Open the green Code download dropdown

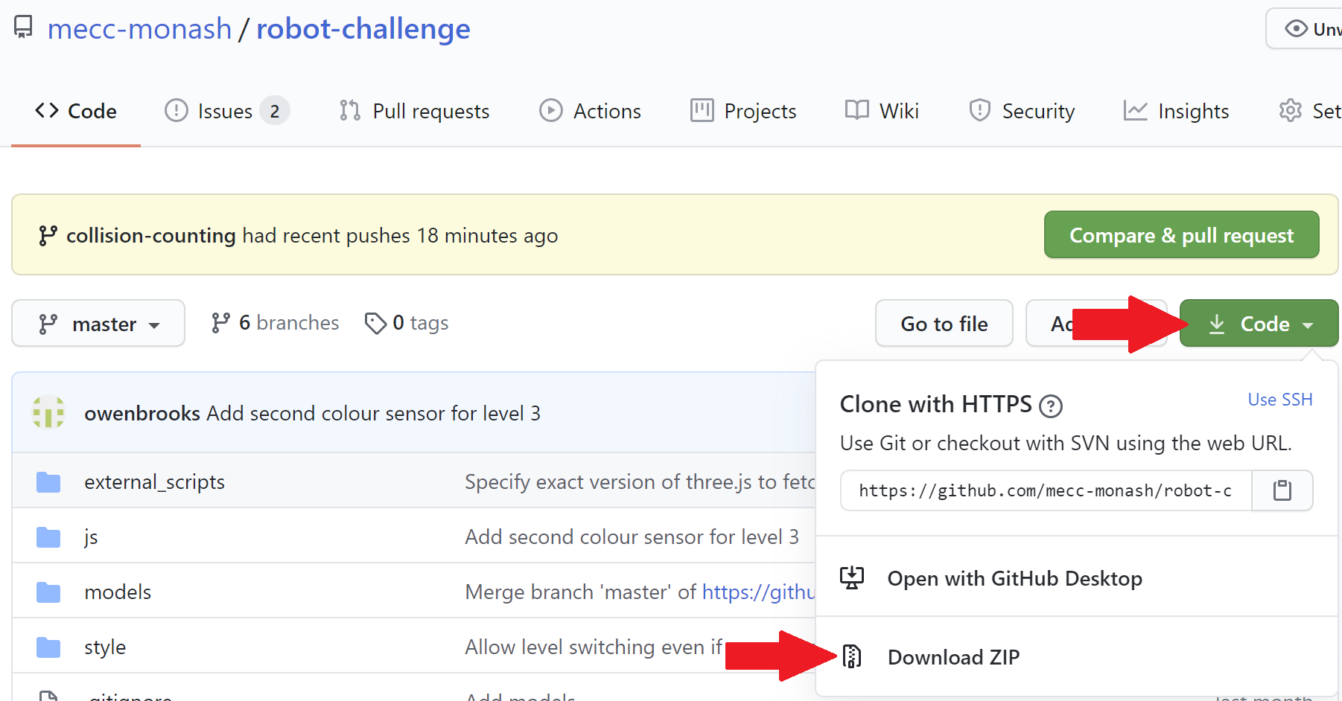(1259, 324)
